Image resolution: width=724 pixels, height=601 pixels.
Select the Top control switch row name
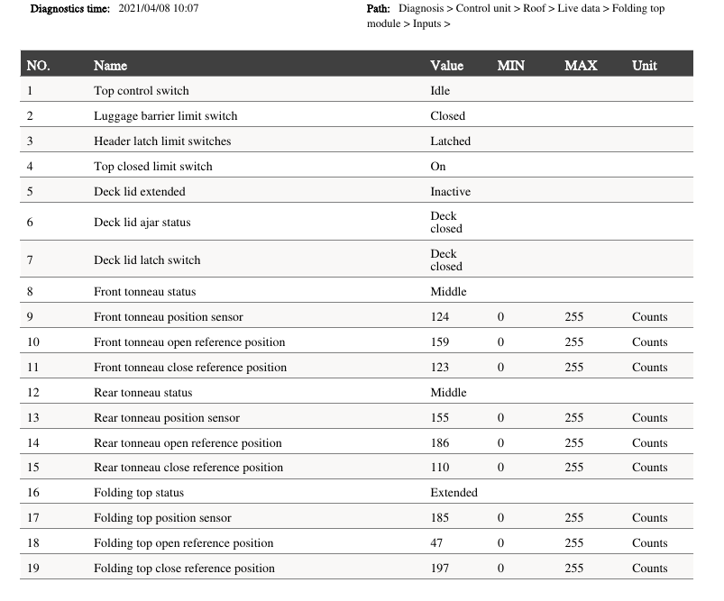(142, 91)
